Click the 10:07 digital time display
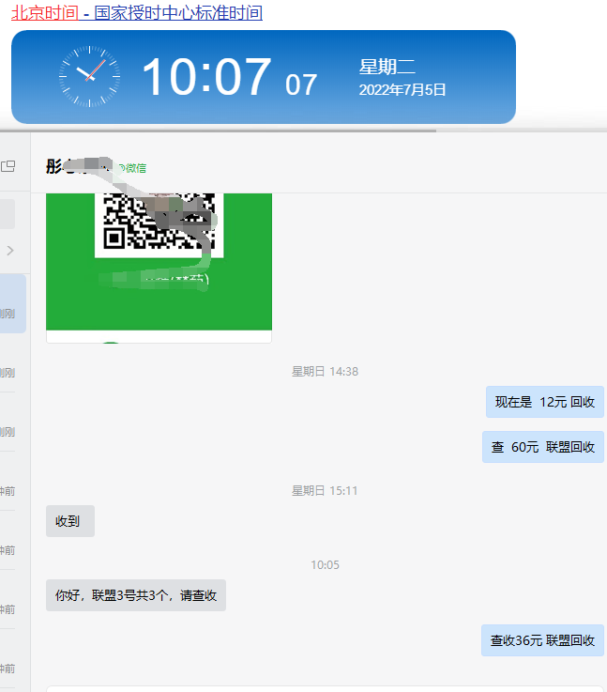The image size is (607, 692). pyautogui.click(x=206, y=77)
